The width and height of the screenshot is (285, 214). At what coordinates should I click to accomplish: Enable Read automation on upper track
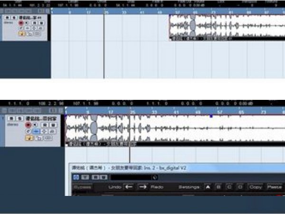point(35,23)
